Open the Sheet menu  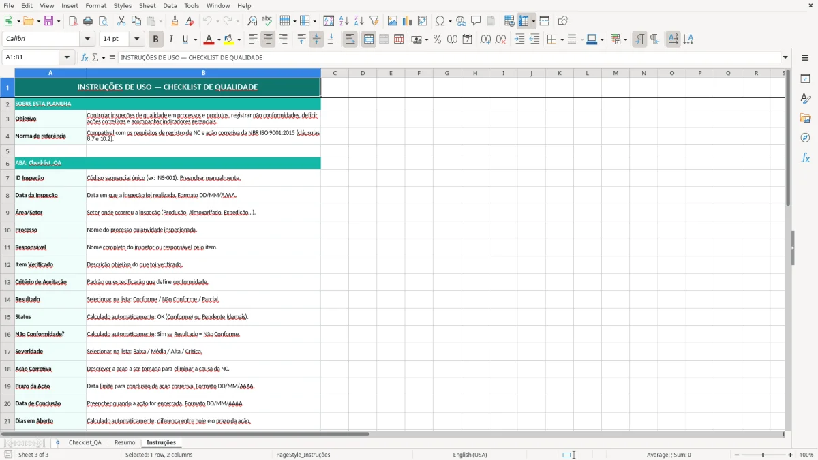click(x=147, y=6)
